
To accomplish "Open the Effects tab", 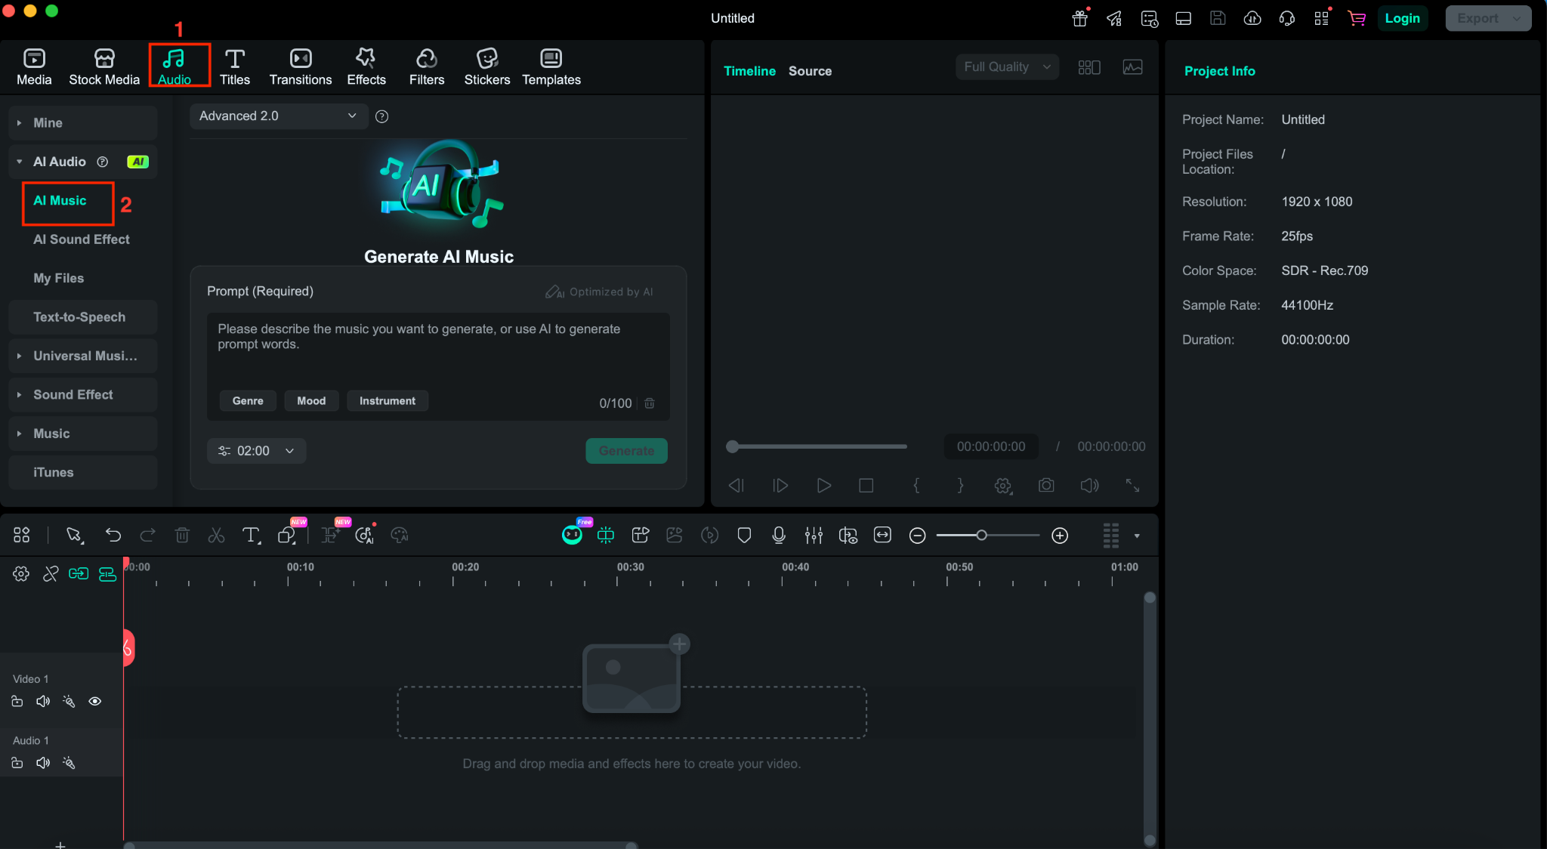I will point(366,66).
